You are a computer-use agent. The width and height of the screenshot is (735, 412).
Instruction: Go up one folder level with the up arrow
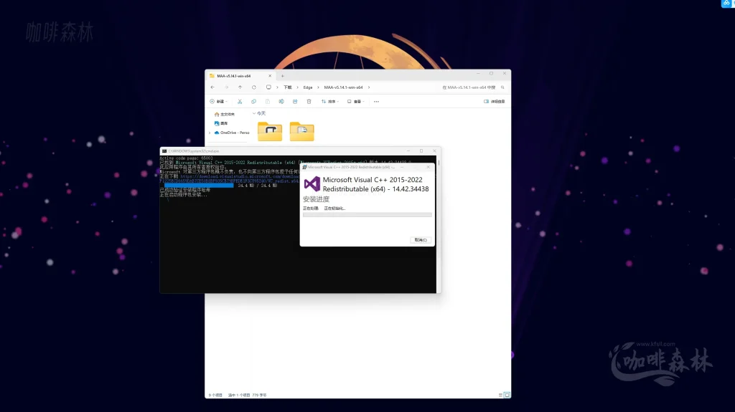pyautogui.click(x=240, y=87)
